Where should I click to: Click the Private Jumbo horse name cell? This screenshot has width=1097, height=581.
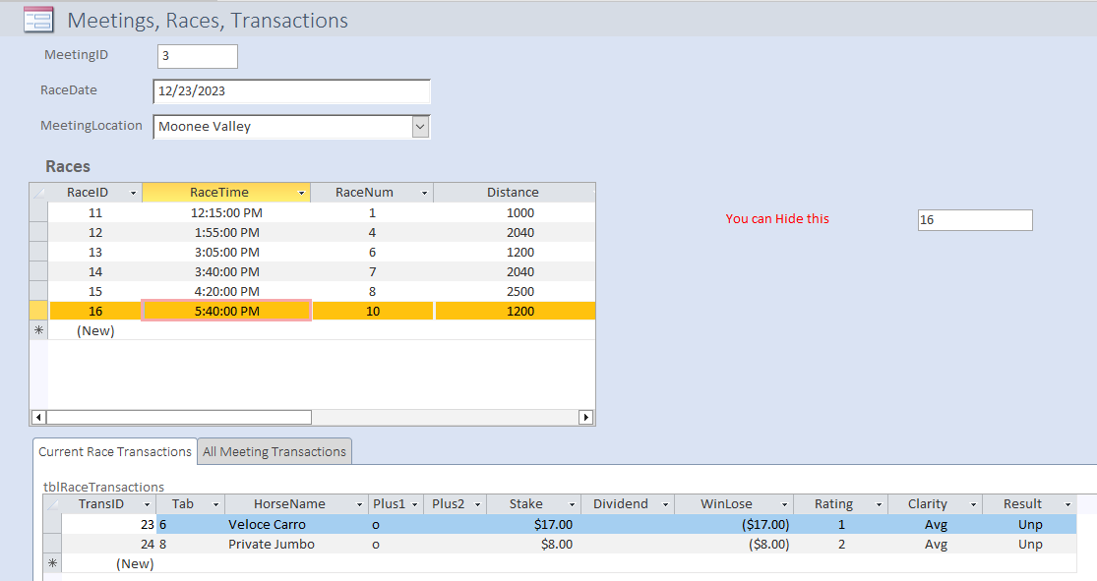[296, 544]
